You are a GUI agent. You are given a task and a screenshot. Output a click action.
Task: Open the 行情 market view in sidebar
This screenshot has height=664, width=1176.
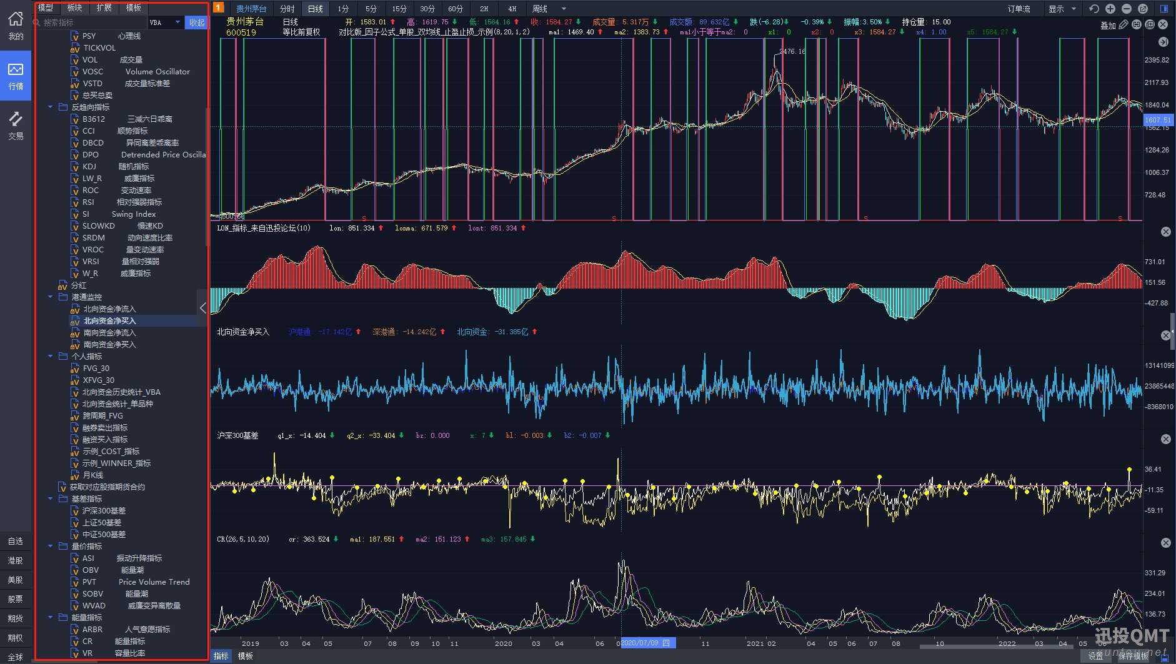(x=16, y=76)
